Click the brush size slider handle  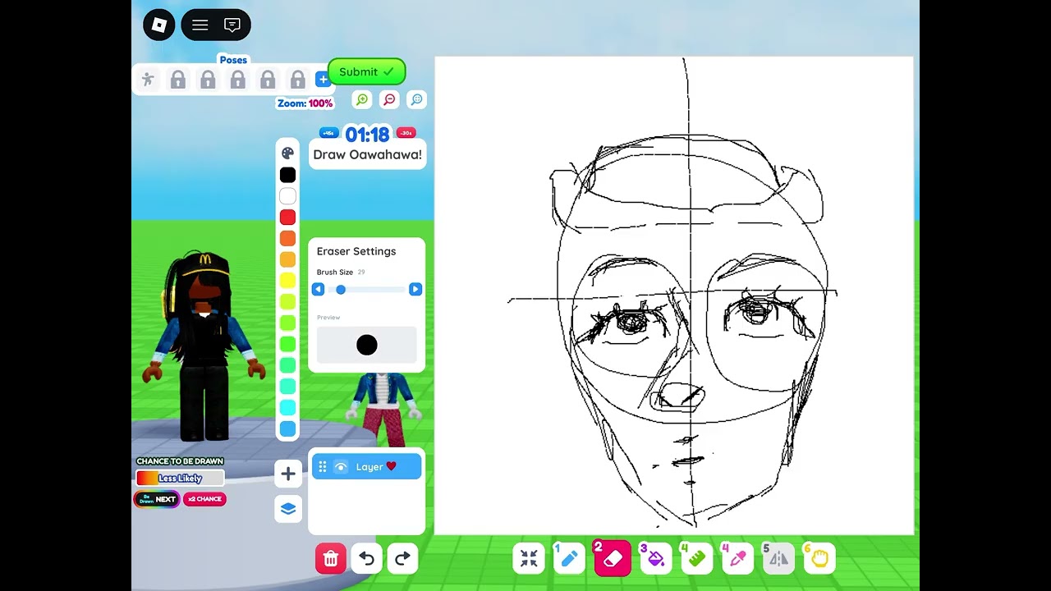click(341, 289)
